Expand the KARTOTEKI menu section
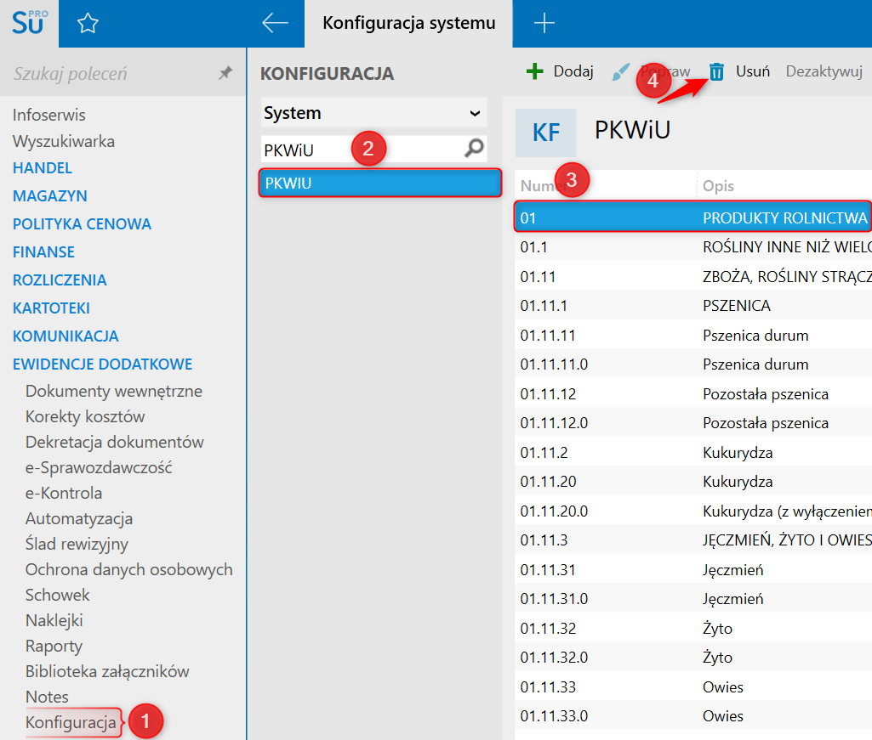872x740 pixels. 51,308
